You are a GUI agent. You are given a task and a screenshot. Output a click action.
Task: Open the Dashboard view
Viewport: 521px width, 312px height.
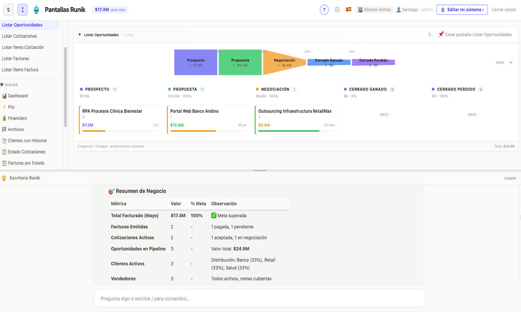pyautogui.click(x=18, y=96)
